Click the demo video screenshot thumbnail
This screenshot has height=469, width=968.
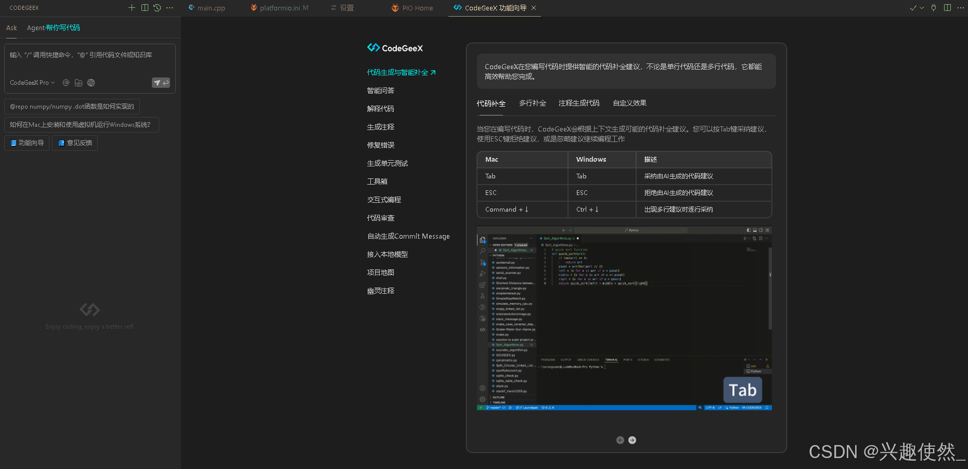click(624, 318)
